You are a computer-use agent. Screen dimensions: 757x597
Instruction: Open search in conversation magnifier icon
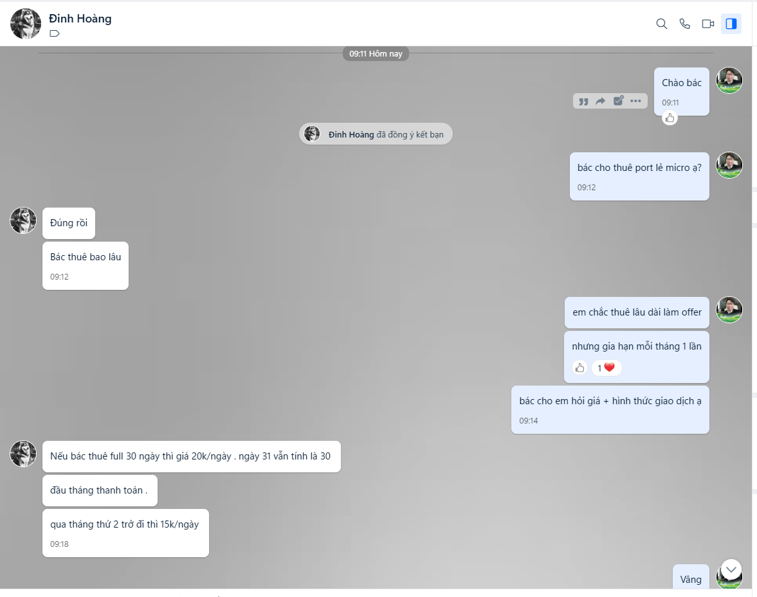coord(661,24)
